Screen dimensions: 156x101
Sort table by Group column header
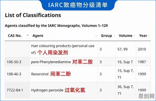tap(107, 36)
